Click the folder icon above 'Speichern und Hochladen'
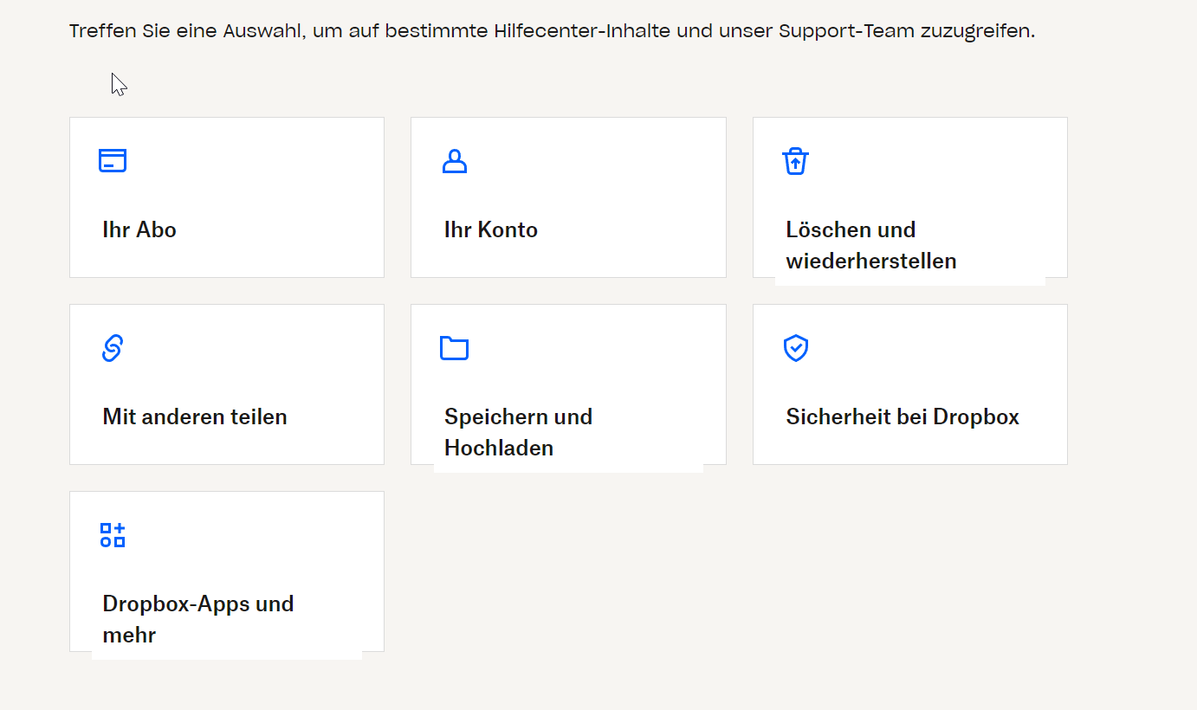The height and width of the screenshot is (710, 1197). (x=454, y=347)
